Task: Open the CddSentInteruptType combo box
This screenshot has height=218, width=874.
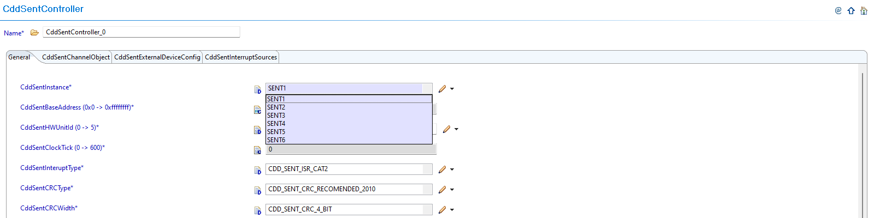Action: [349, 169]
